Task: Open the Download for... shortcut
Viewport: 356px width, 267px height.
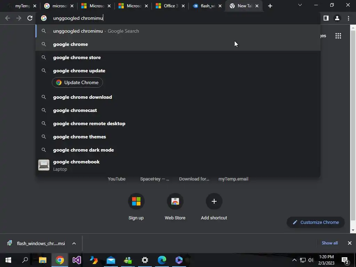Action: [x=194, y=179]
